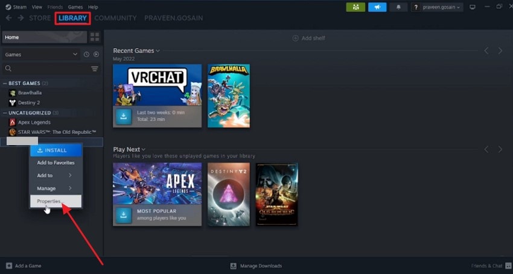Collapse the BEST GAMES category
This screenshot has width=513, height=274.
click(x=5, y=83)
